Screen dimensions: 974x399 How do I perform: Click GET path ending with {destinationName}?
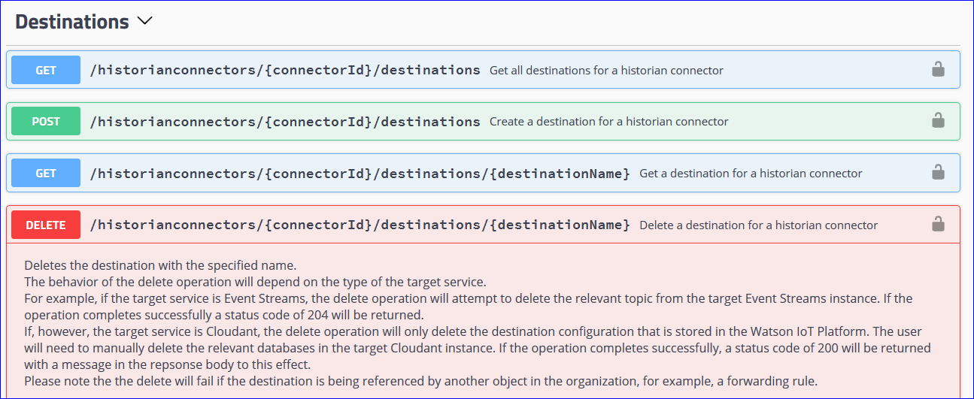(360, 173)
